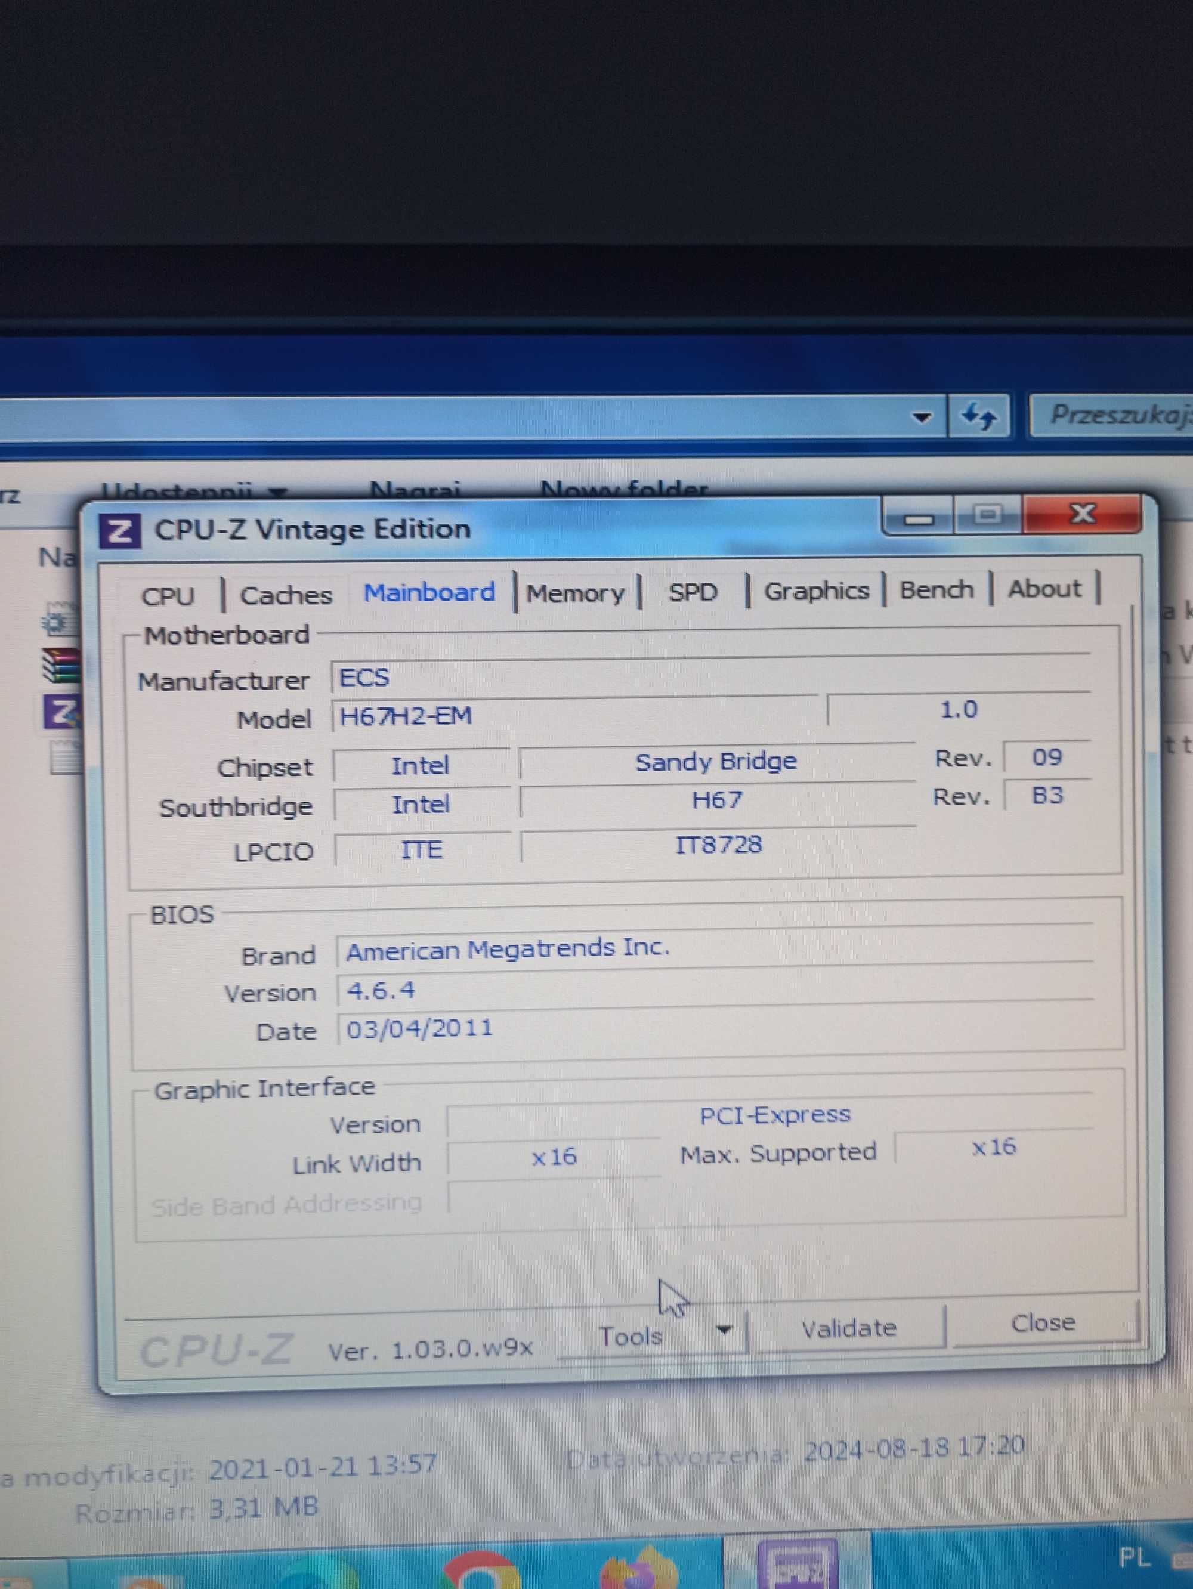Click the Southbridge vendor field Intel
Image resolution: width=1193 pixels, height=1589 pixels.
click(421, 805)
